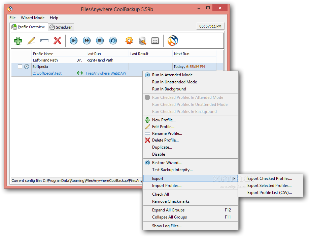
Task: Minimize the CoolBackup window
Action: [199, 8]
